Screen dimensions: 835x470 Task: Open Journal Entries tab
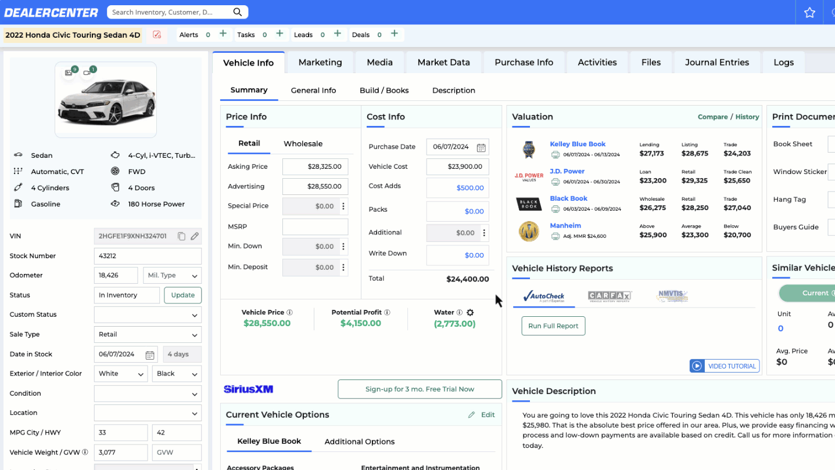(x=717, y=62)
